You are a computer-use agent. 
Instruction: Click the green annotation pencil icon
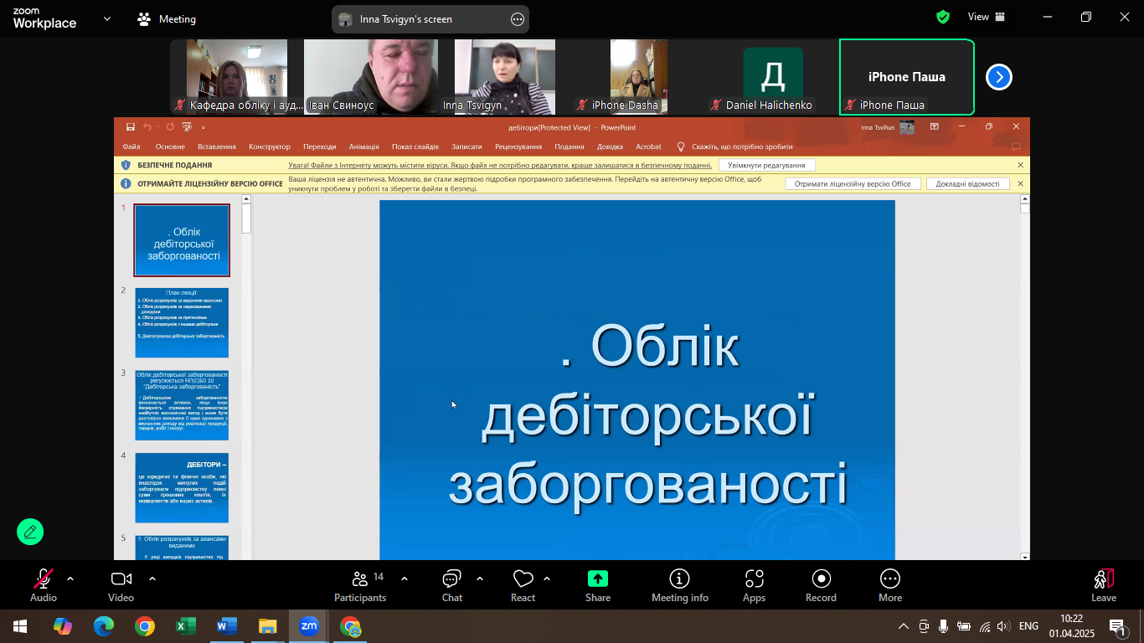[30, 532]
